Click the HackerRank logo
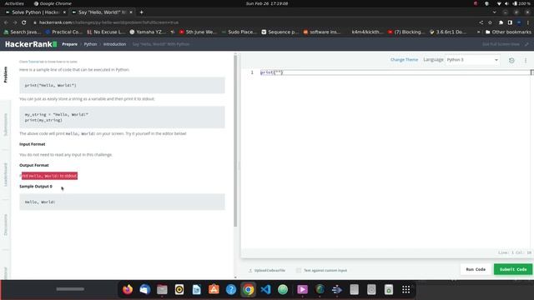The image size is (534, 300). click(x=31, y=44)
